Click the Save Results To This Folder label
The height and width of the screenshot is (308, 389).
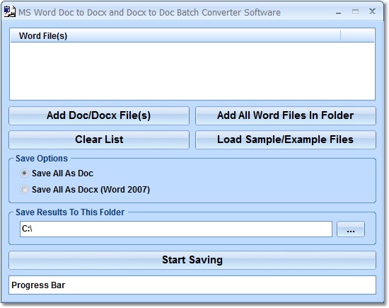click(x=70, y=212)
